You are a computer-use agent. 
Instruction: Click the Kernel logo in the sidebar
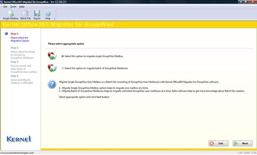(x=19, y=139)
